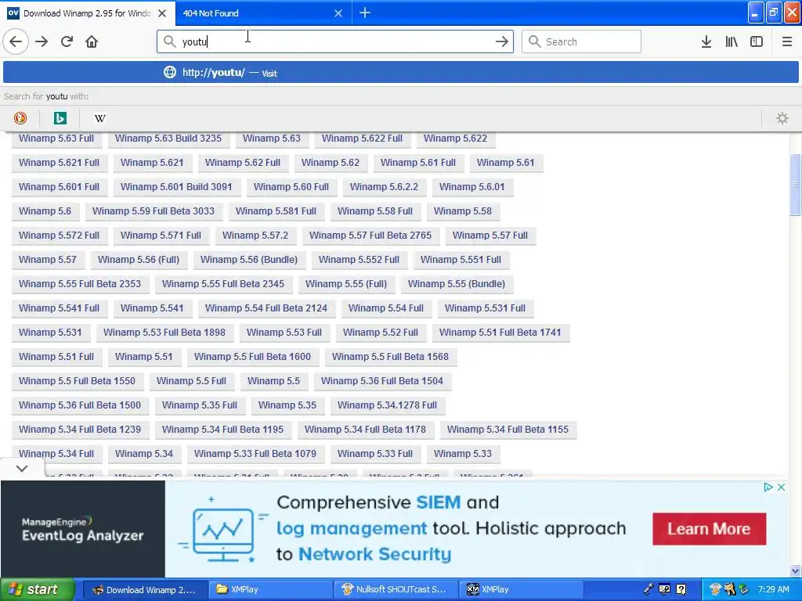Open Nullsoft SHOUTcast taskbar item

396,589
